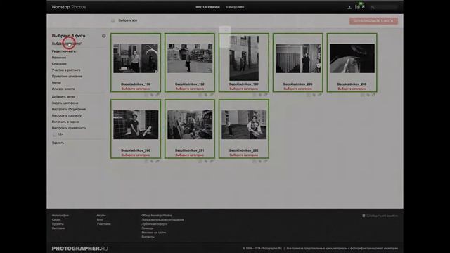Image resolution: width=450 pixels, height=253 pixels.
Task: Open the ОБЩЕНИЕ menu
Action: pyautogui.click(x=236, y=7)
